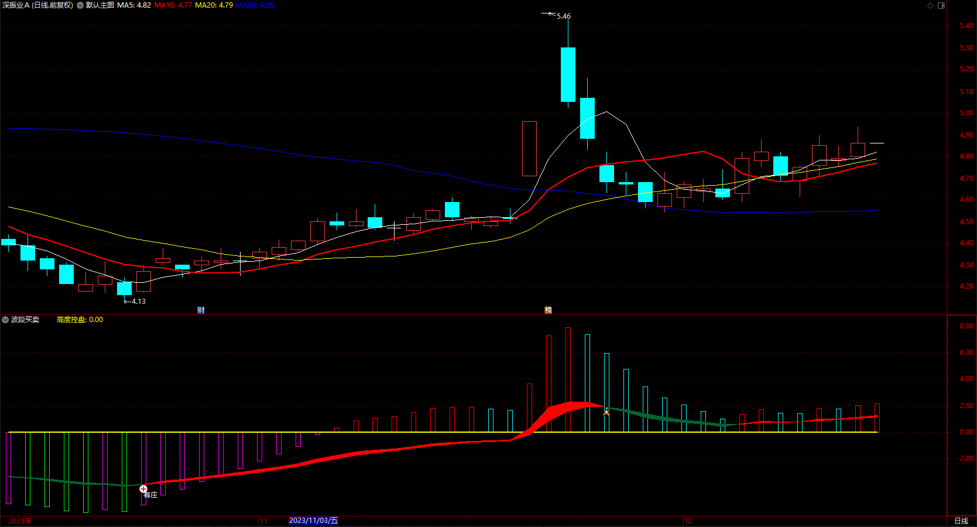
Task: Expand the 波段买卖 indicator dropdown arrow
Action: coord(5,320)
